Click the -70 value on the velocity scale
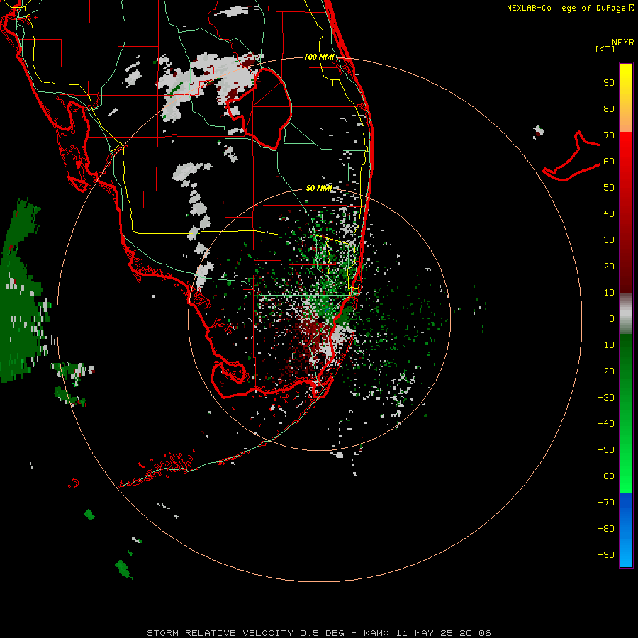The height and width of the screenshot is (638, 638). click(606, 502)
